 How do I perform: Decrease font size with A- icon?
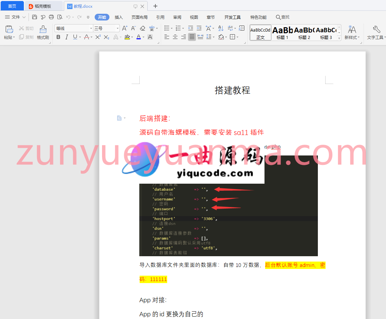point(134,28)
